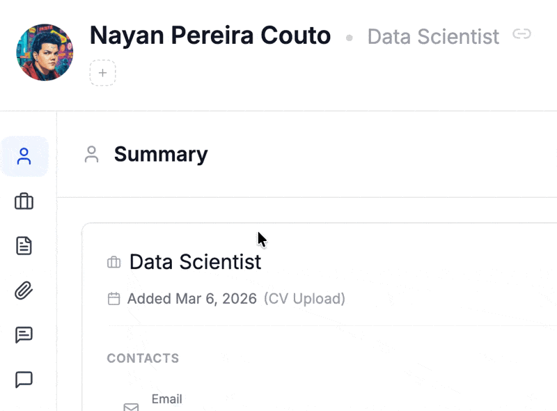
Task: Click the Summary section heading
Action: [161, 154]
